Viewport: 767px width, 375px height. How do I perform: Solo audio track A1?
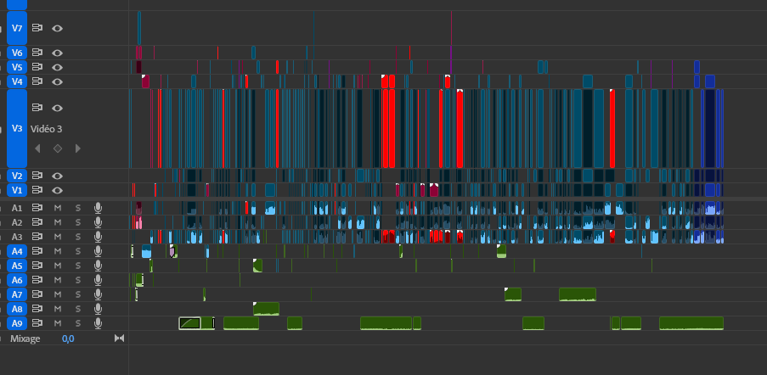tap(78, 208)
